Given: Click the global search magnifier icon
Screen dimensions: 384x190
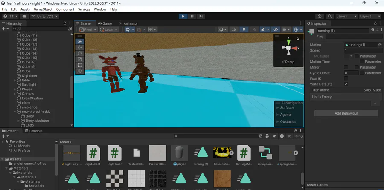Looking at the screenshot, I should 330,16.
